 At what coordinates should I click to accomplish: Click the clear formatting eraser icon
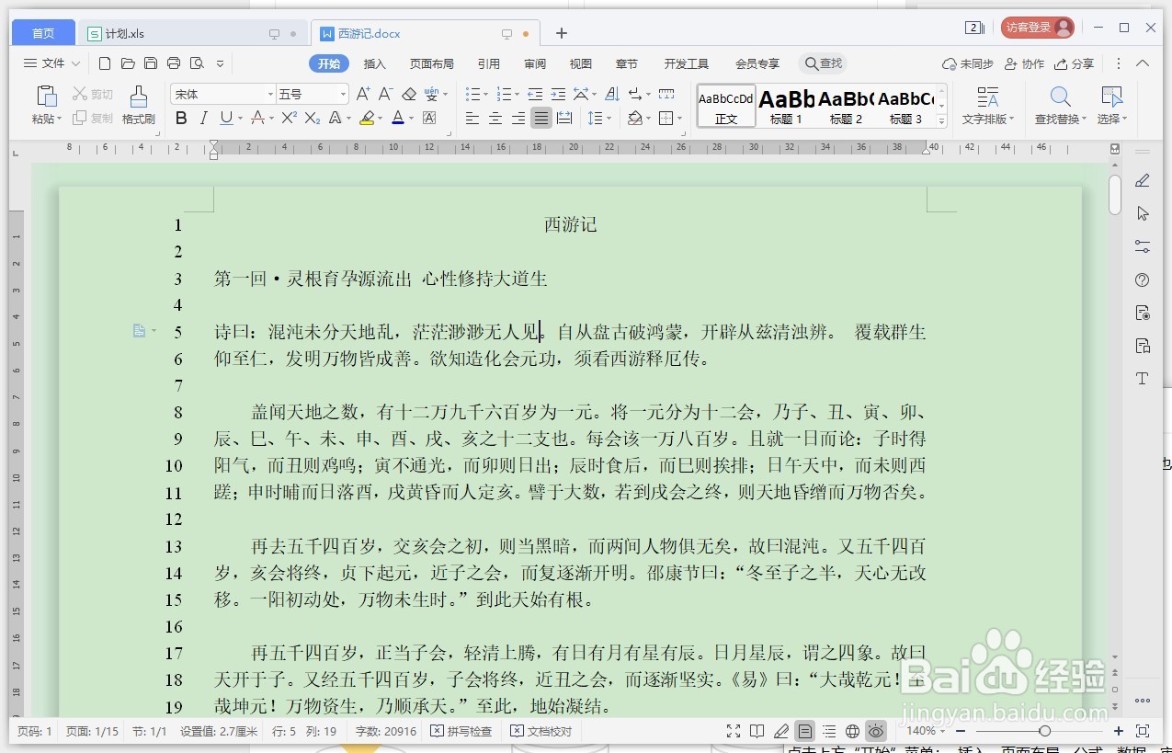pos(409,94)
